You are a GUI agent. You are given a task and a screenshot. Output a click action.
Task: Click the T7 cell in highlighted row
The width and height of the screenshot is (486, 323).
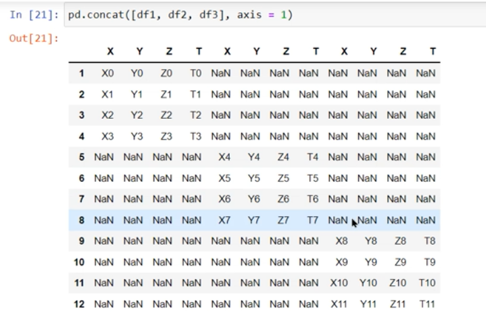pos(312,220)
